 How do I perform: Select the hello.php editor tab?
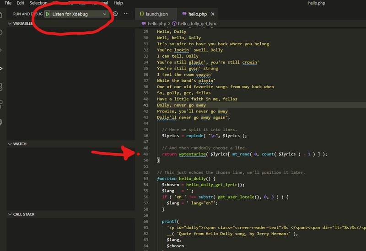pos(197,14)
